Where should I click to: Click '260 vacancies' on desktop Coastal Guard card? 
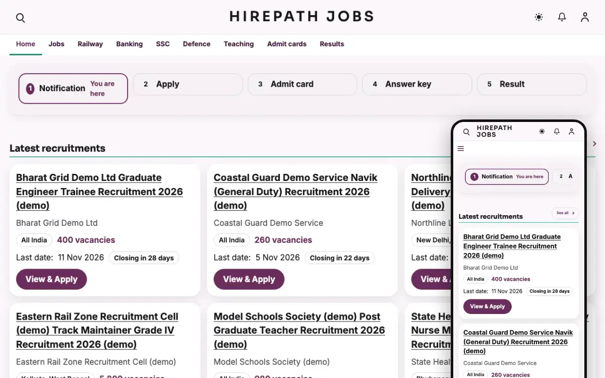click(283, 240)
